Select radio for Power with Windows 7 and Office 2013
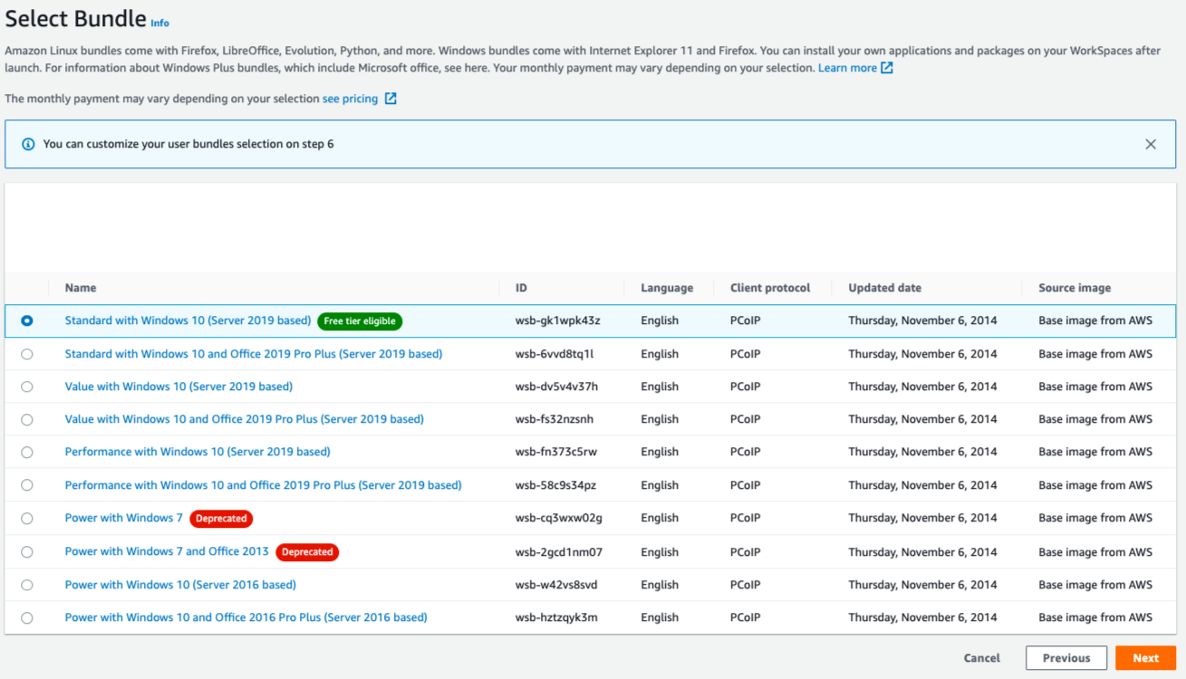Screen dimensions: 1186x679 click(x=27, y=551)
